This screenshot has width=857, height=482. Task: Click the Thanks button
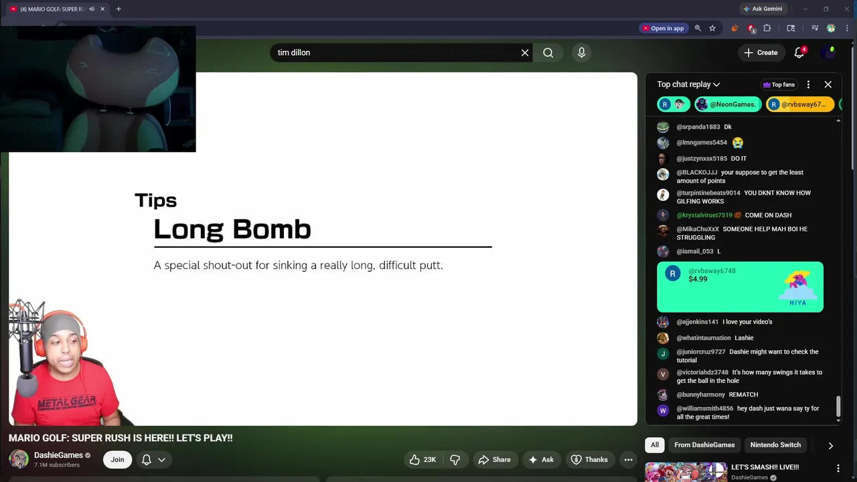589,459
